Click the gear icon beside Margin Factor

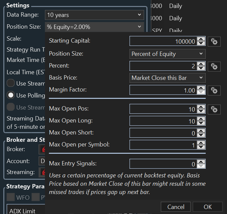pos(214,90)
